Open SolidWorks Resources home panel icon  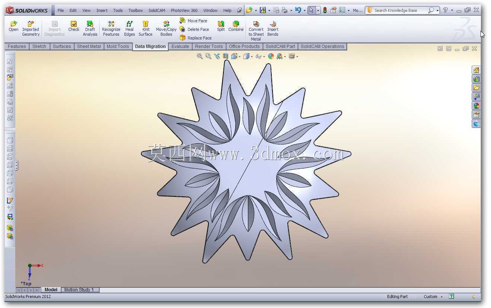point(476,70)
